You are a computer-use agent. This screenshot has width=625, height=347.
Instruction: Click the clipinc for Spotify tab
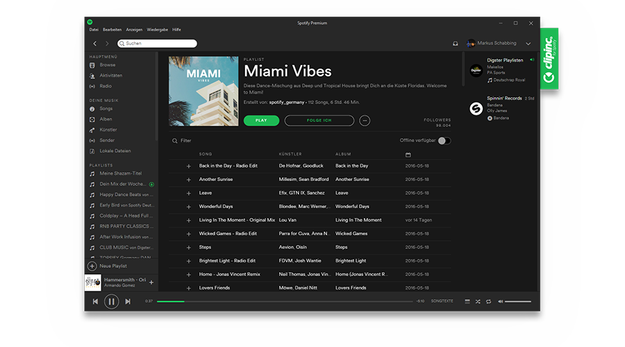[549, 58]
